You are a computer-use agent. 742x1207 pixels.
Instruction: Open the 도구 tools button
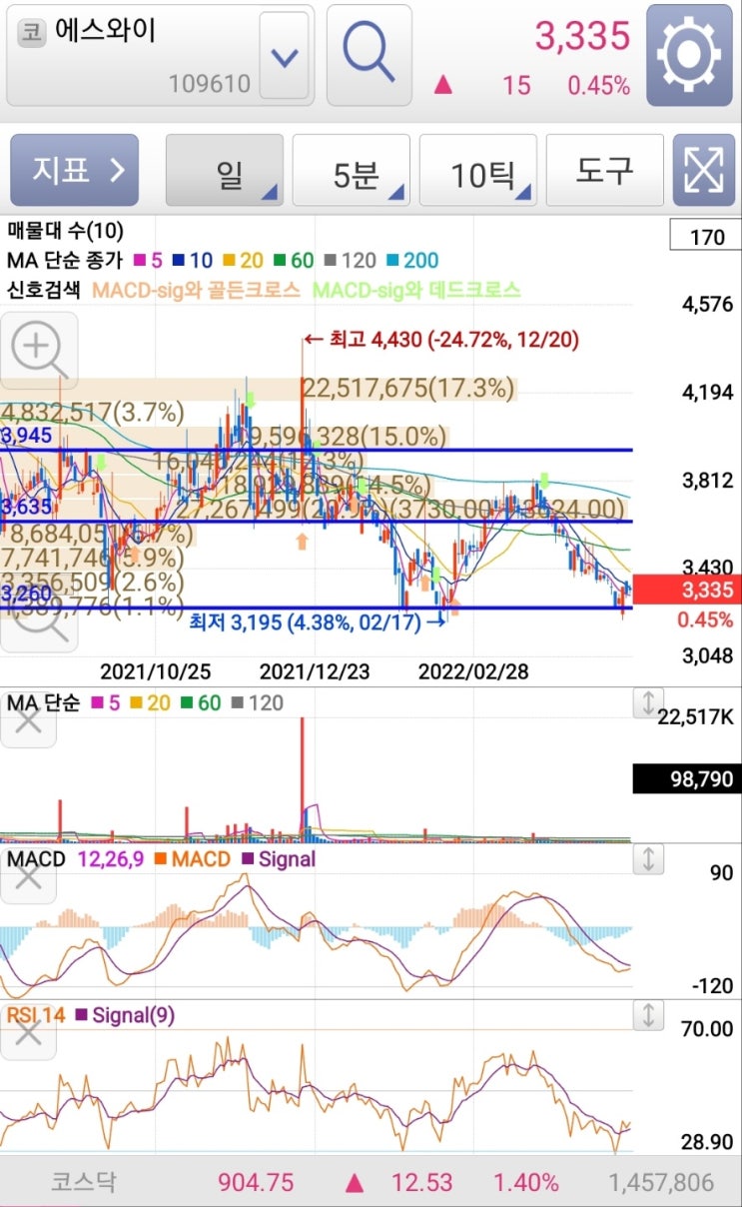coord(604,171)
